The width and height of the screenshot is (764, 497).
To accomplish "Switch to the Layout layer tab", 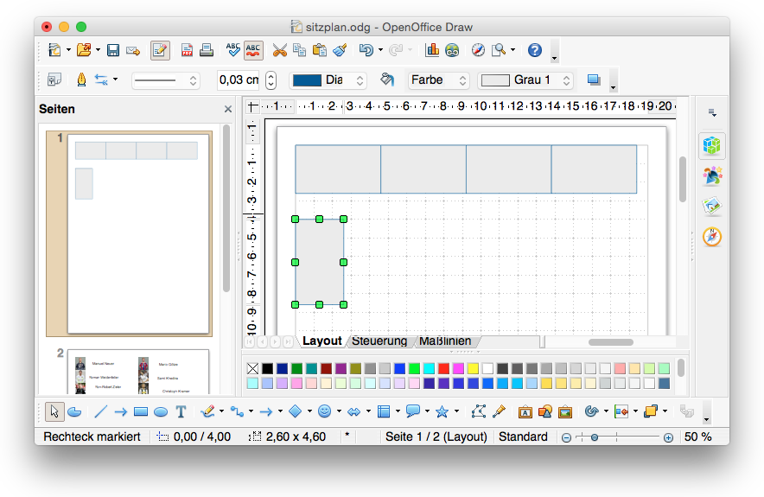I will tap(322, 341).
